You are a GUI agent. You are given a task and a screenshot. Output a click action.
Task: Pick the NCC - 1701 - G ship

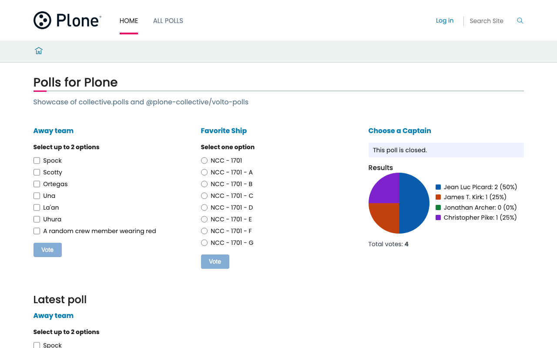click(205, 243)
